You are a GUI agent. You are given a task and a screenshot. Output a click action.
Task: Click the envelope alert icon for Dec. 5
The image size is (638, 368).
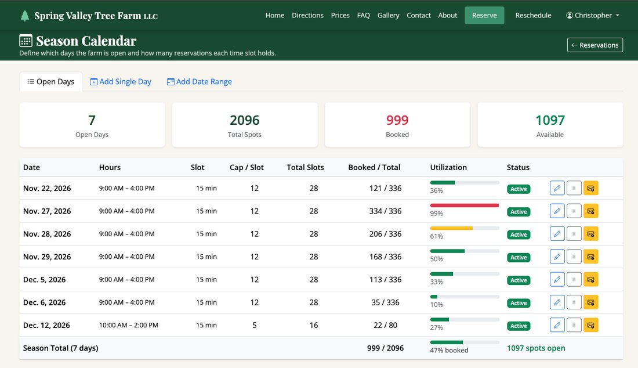pyautogui.click(x=591, y=279)
